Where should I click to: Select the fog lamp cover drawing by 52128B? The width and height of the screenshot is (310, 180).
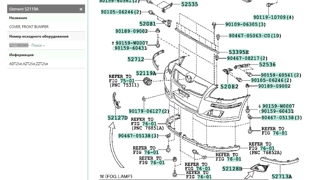pyautogui.click(x=259, y=168)
